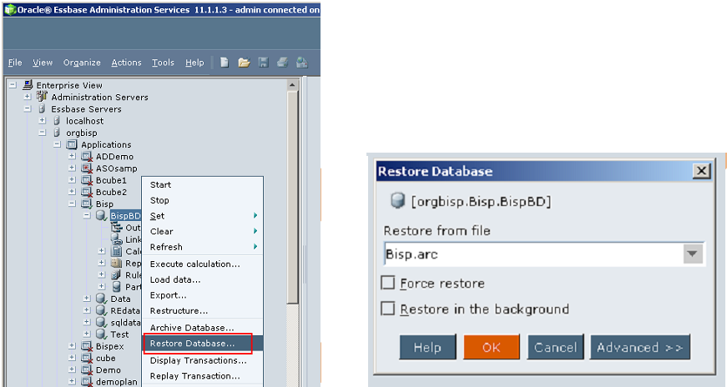Viewport: 727px width, 387px height.
Task: Collapse the Enterprise View root node
Action: click(x=13, y=85)
